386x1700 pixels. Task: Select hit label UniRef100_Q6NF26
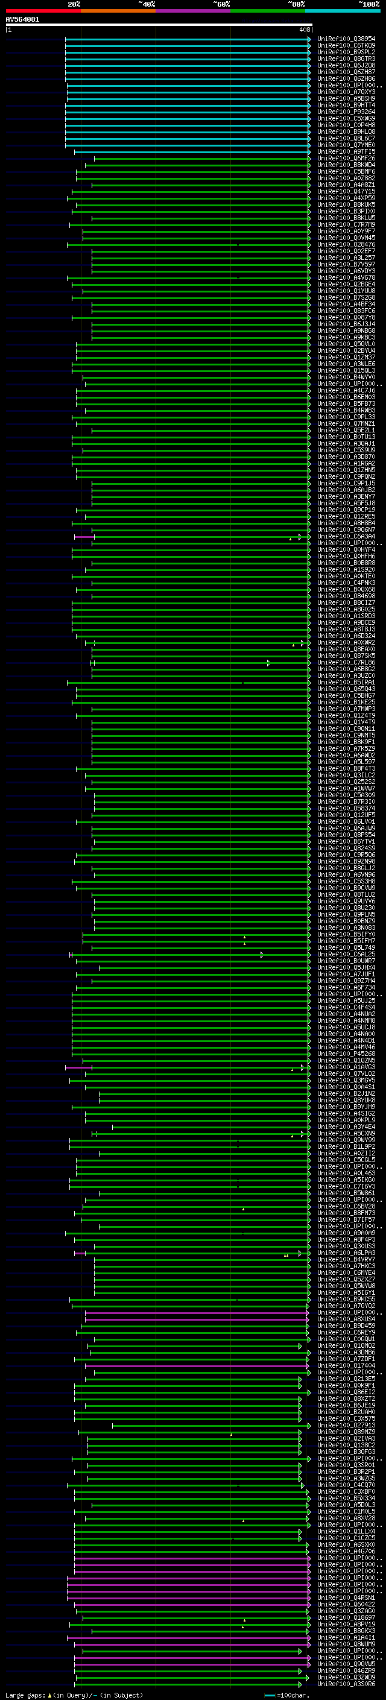coord(346,159)
